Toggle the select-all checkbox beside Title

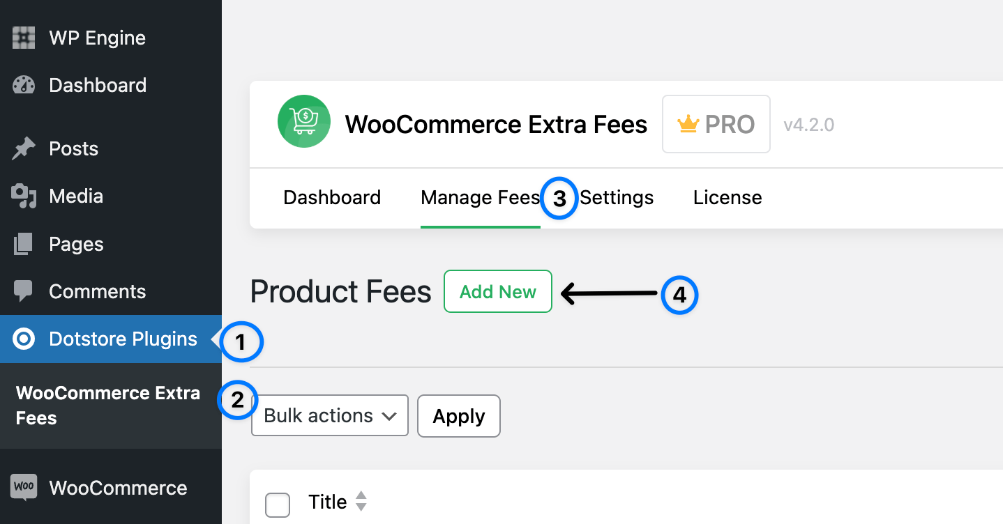(278, 504)
